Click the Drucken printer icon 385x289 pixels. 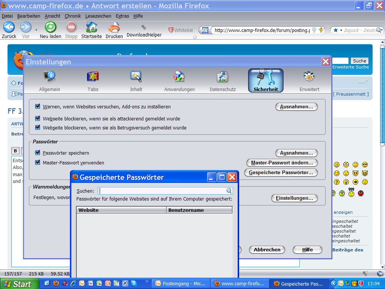point(114,27)
